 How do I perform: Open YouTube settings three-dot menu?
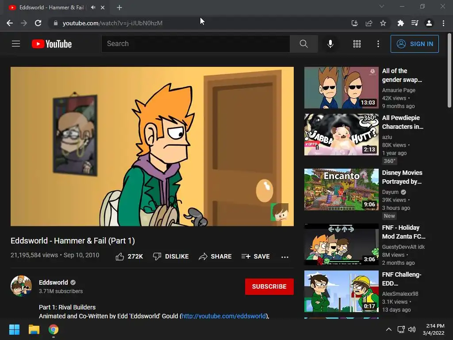click(x=378, y=44)
